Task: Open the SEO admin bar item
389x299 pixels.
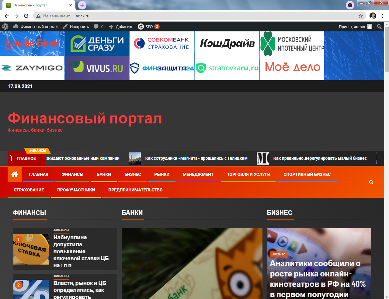Action: click(149, 27)
